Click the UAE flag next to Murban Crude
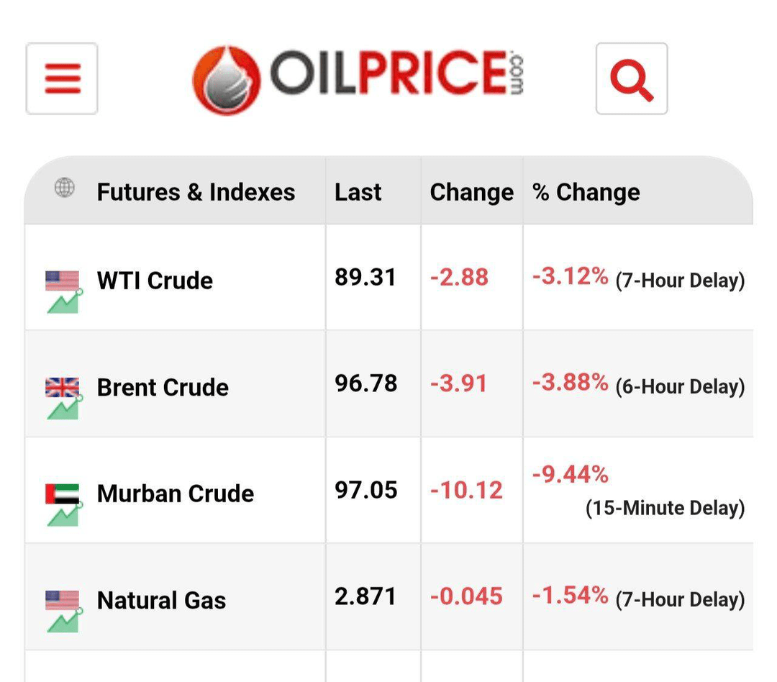777x682 pixels. [62, 494]
